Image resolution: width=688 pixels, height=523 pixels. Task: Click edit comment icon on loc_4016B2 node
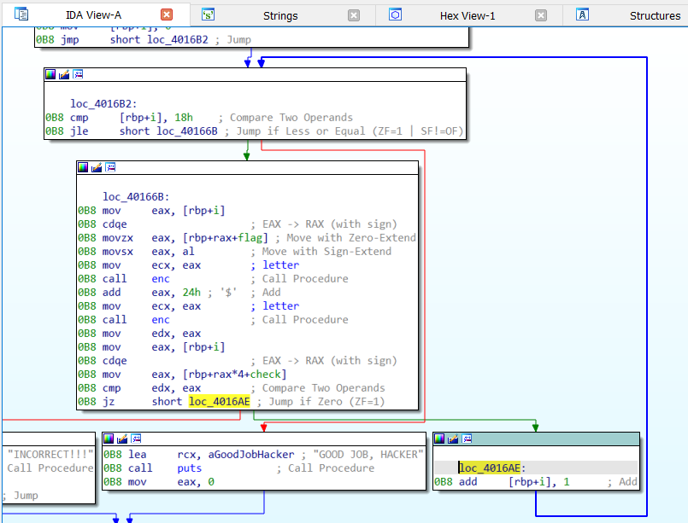coord(64,75)
